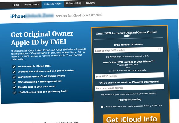The image size is (179, 123).
Task: Click 'Services for iCloud locked iPhones' tagline
Action: coord(79,15)
